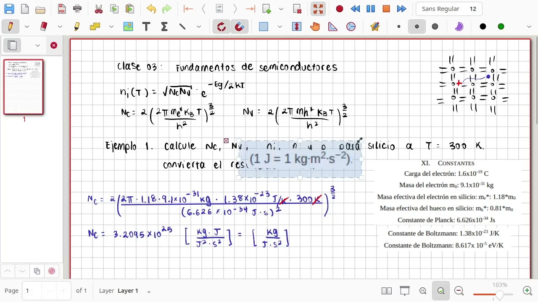Copy the selection
This screenshot has height=302, width=538.
coord(114,9)
